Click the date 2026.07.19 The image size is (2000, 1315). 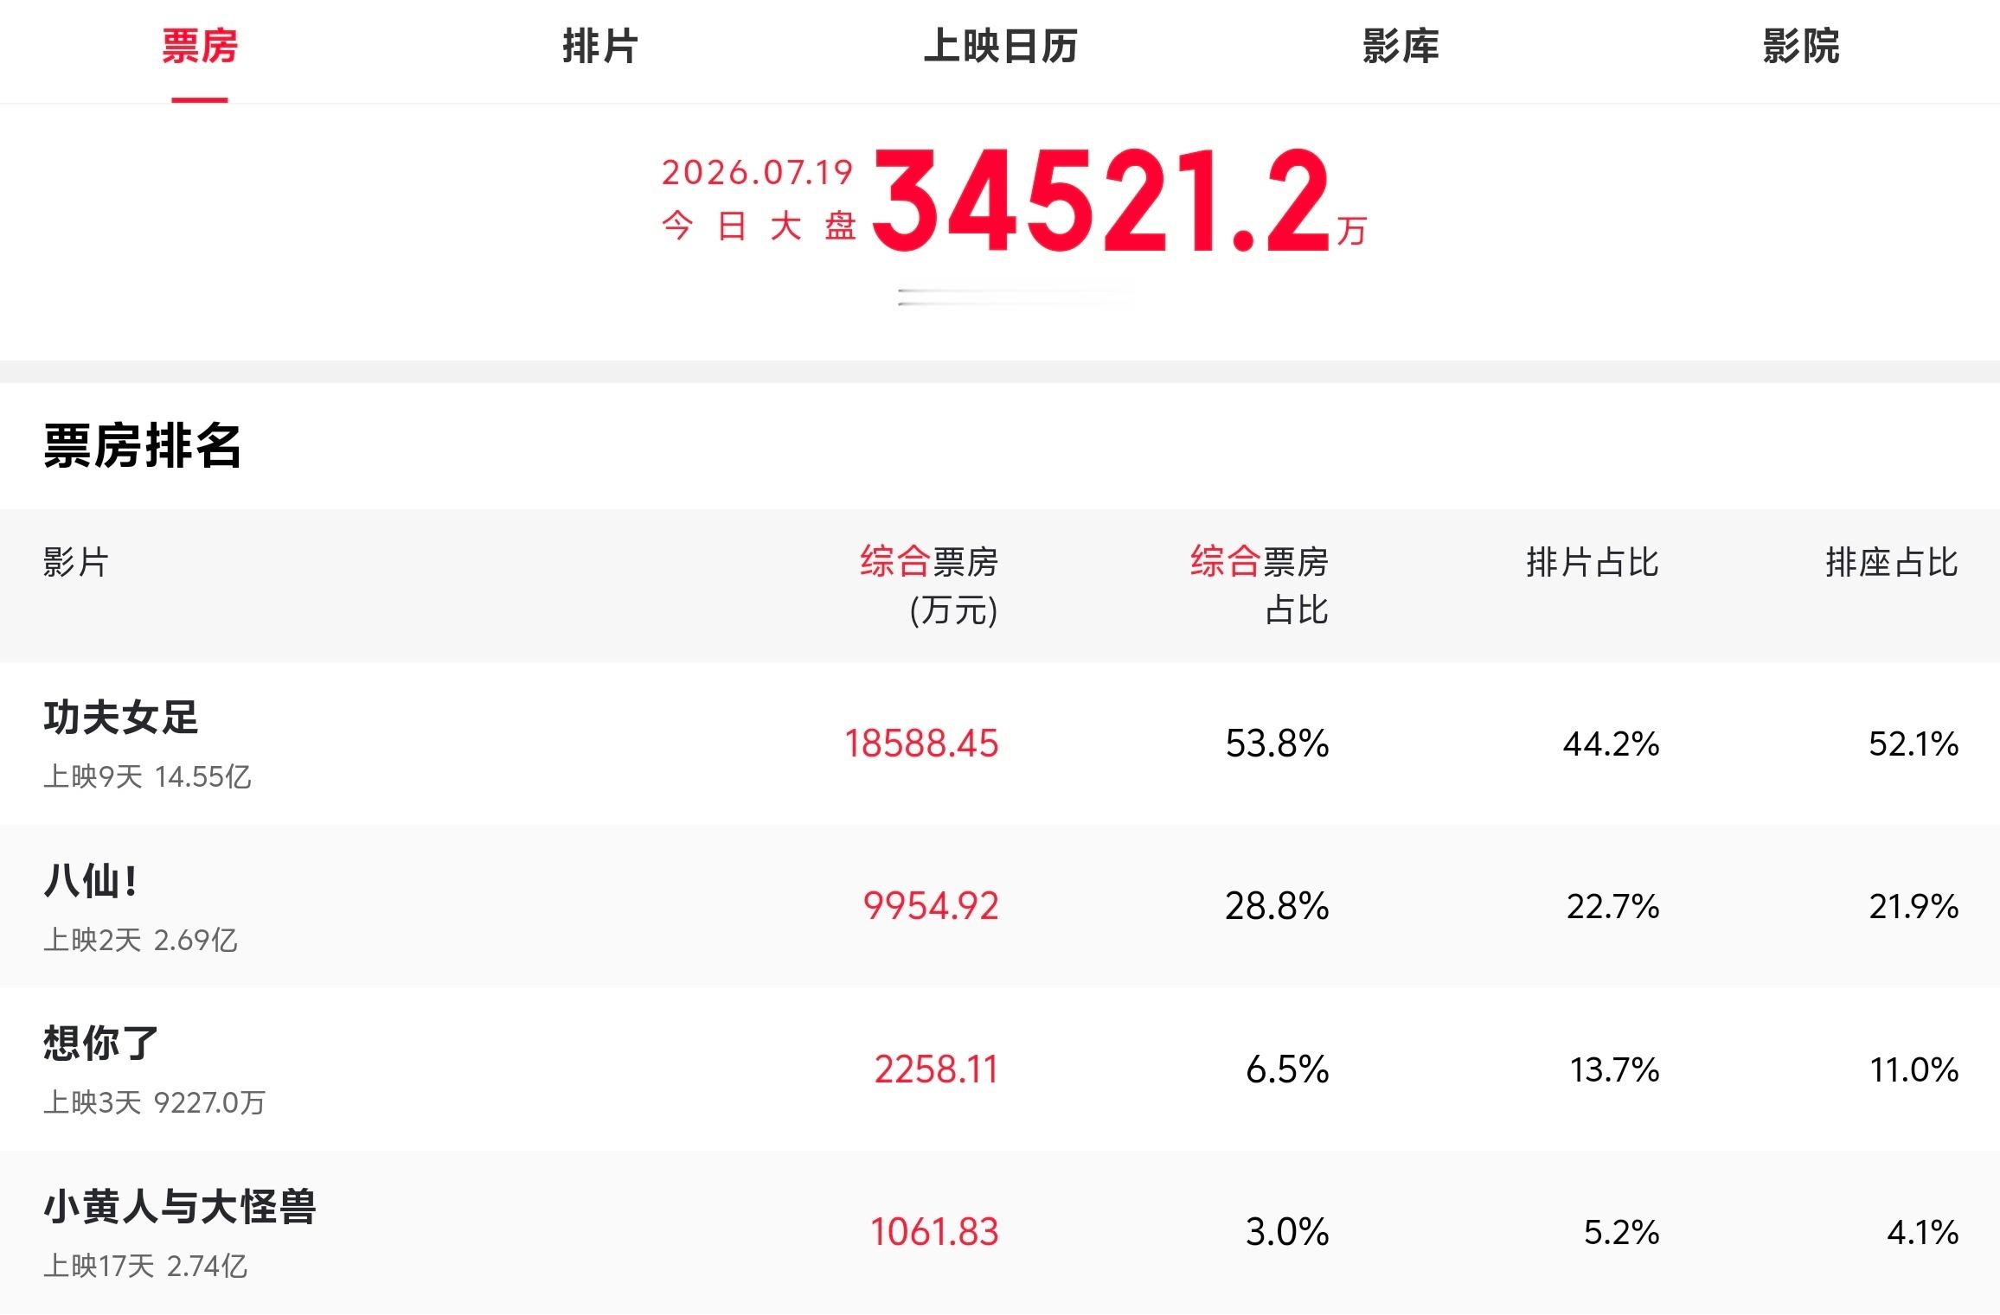(x=759, y=172)
